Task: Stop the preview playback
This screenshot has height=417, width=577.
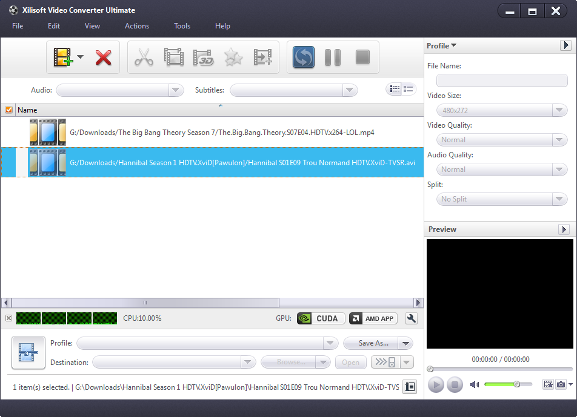Action: (455, 385)
